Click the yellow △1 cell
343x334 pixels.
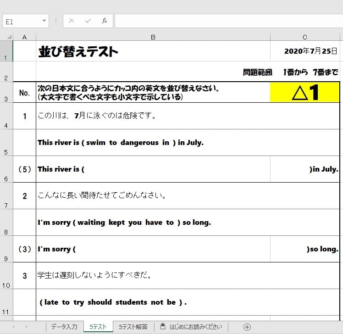click(x=305, y=92)
